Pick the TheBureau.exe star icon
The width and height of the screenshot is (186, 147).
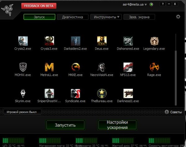102,93
